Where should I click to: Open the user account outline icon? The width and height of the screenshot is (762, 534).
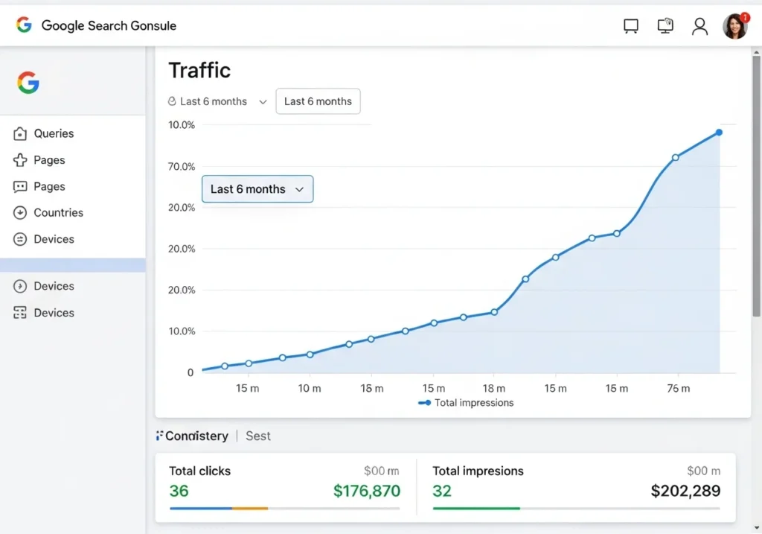click(699, 26)
